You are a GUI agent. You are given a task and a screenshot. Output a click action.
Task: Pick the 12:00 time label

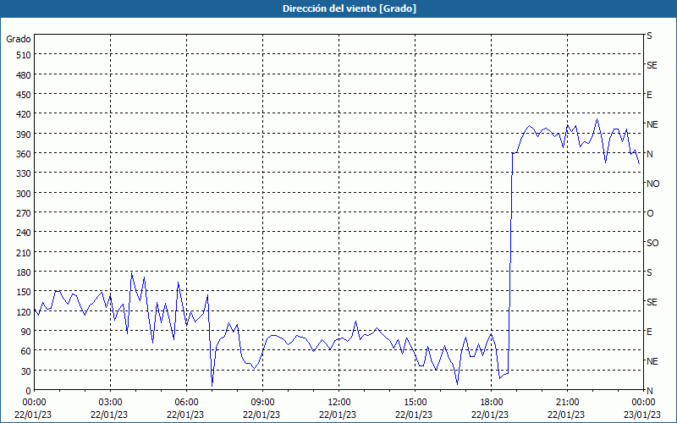pyautogui.click(x=339, y=403)
